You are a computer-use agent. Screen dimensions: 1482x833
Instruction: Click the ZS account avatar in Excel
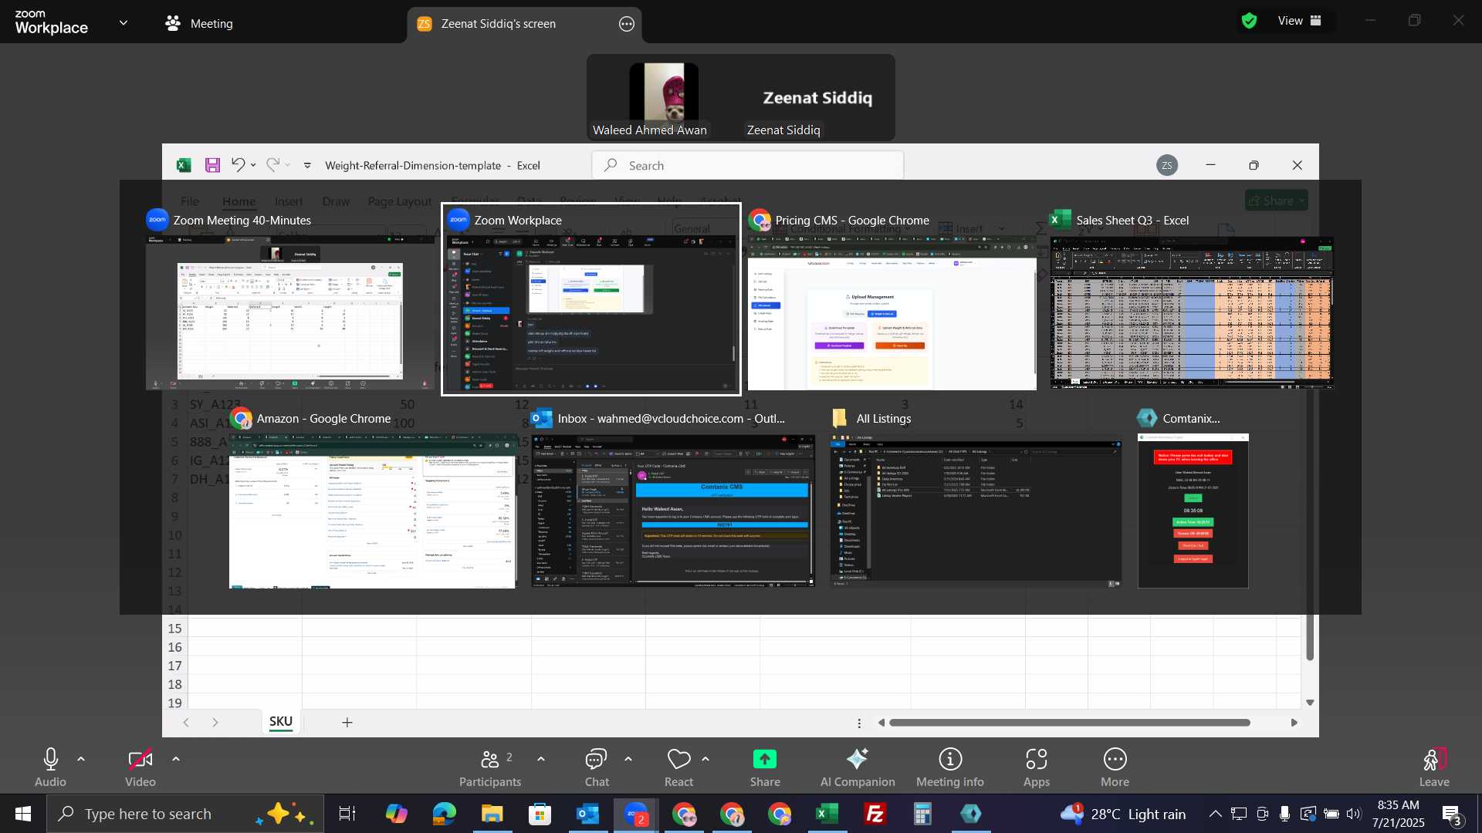(1167, 165)
